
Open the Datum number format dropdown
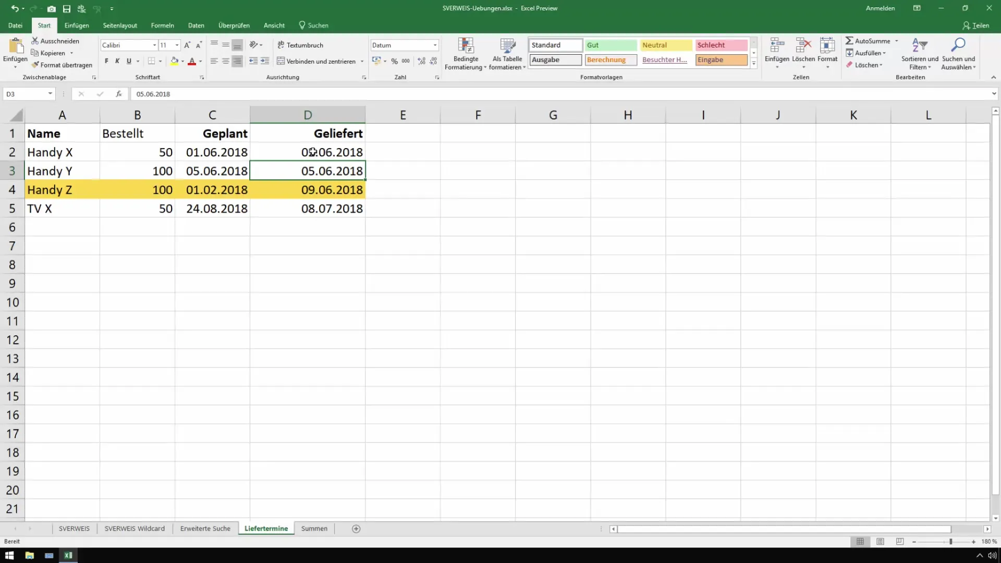[x=435, y=45]
